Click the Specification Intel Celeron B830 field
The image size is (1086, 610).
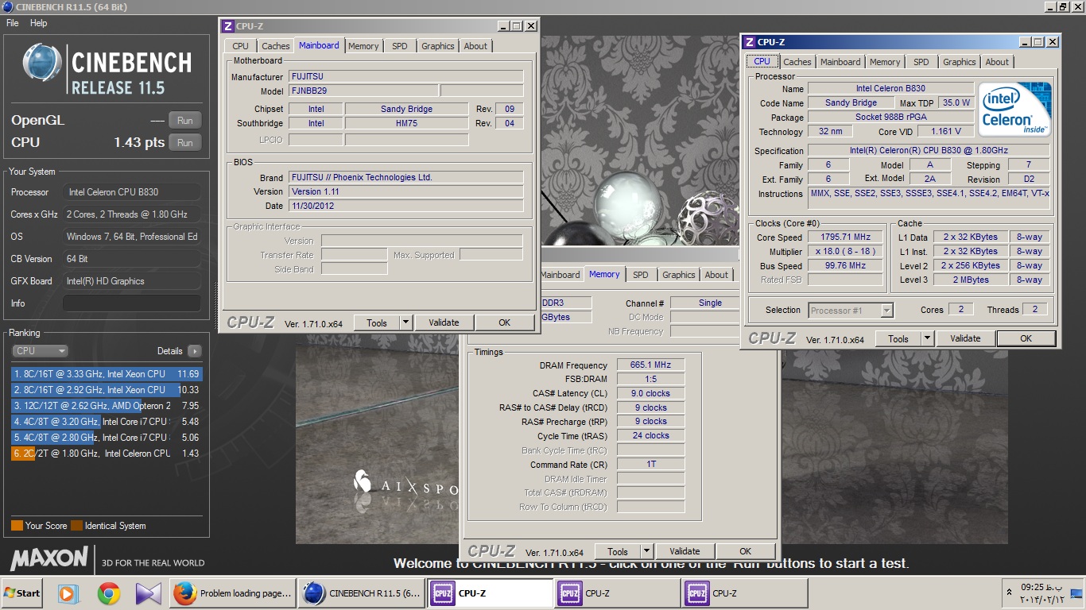point(929,151)
